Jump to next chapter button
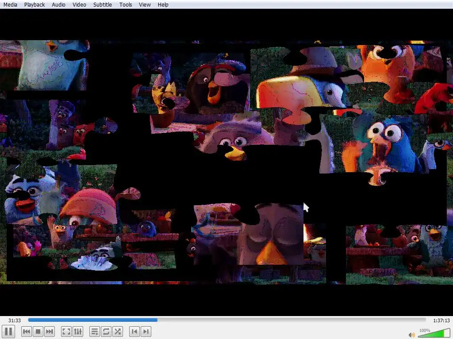The width and height of the screenshot is (453, 339). coord(146,331)
